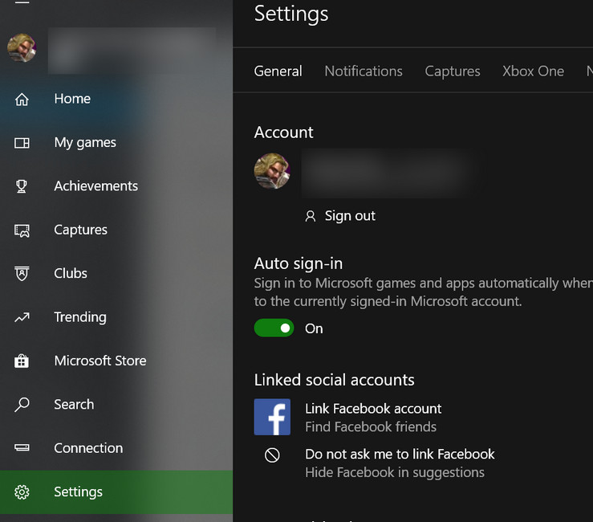Choose Do not ask me to link Facebook

[400, 454]
